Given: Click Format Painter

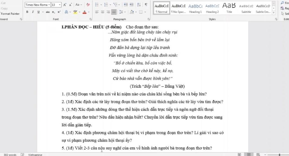Looking at the screenshot, I should click(10, 14).
